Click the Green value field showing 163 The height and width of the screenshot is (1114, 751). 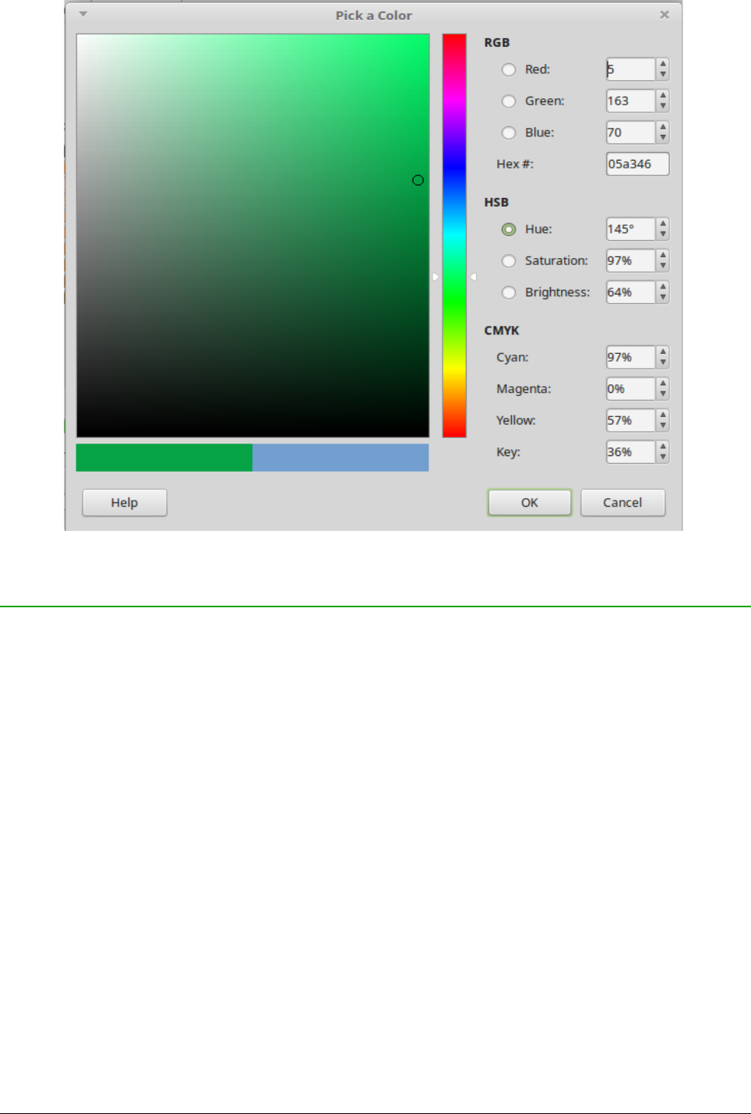pos(631,101)
